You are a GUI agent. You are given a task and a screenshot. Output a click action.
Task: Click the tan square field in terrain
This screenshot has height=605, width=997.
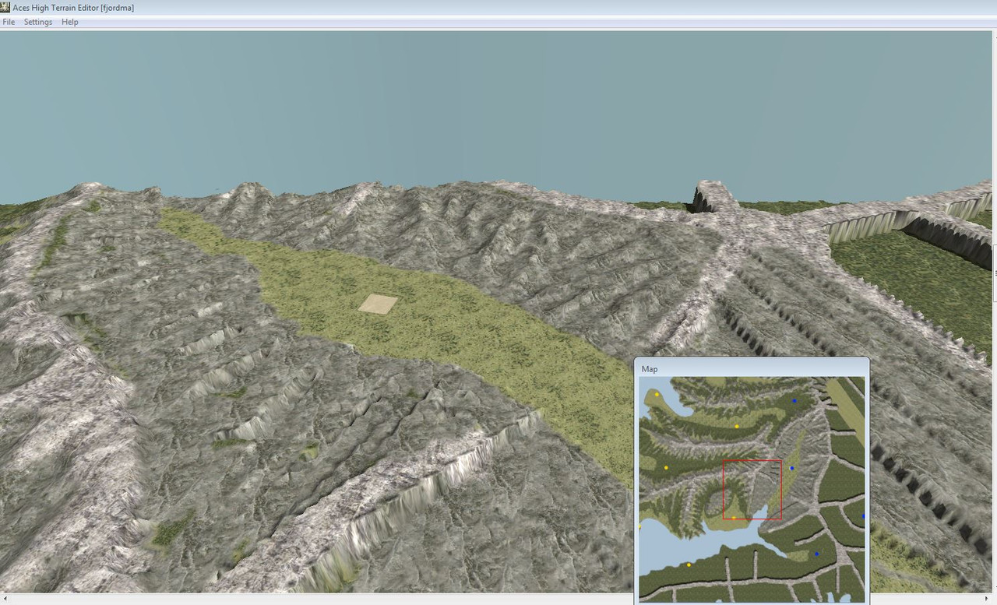pyautogui.click(x=379, y=304)
